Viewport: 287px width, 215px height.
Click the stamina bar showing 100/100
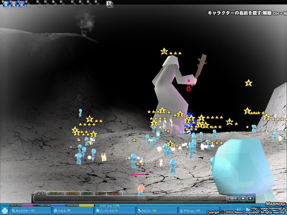tap(81, 205)
